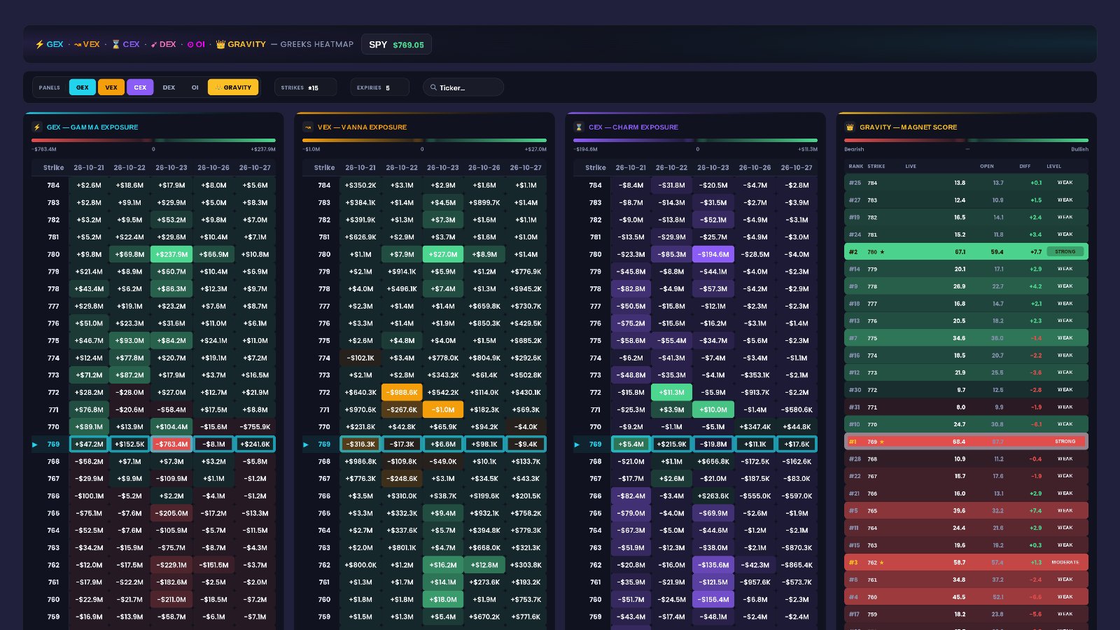This screenshot has width=1120, height=630.
Task: Select the #1 ranked 769 row in Gravity panel
Action: 966,442
